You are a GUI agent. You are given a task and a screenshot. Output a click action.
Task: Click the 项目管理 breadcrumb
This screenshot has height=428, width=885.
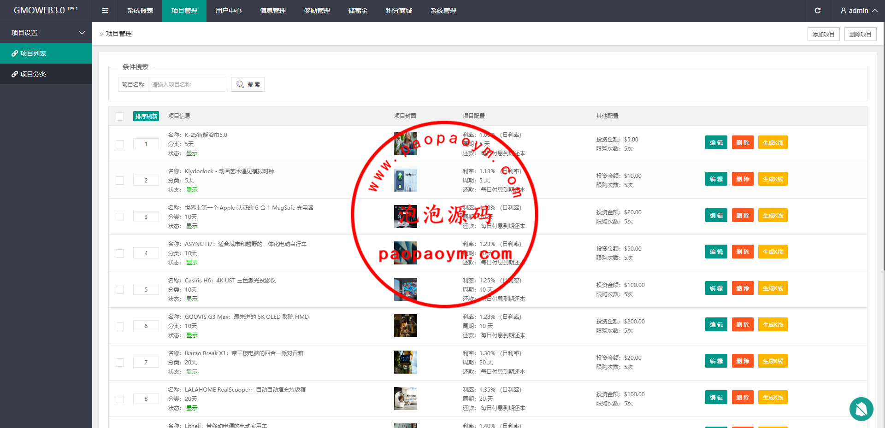click(x=119, y=34)
